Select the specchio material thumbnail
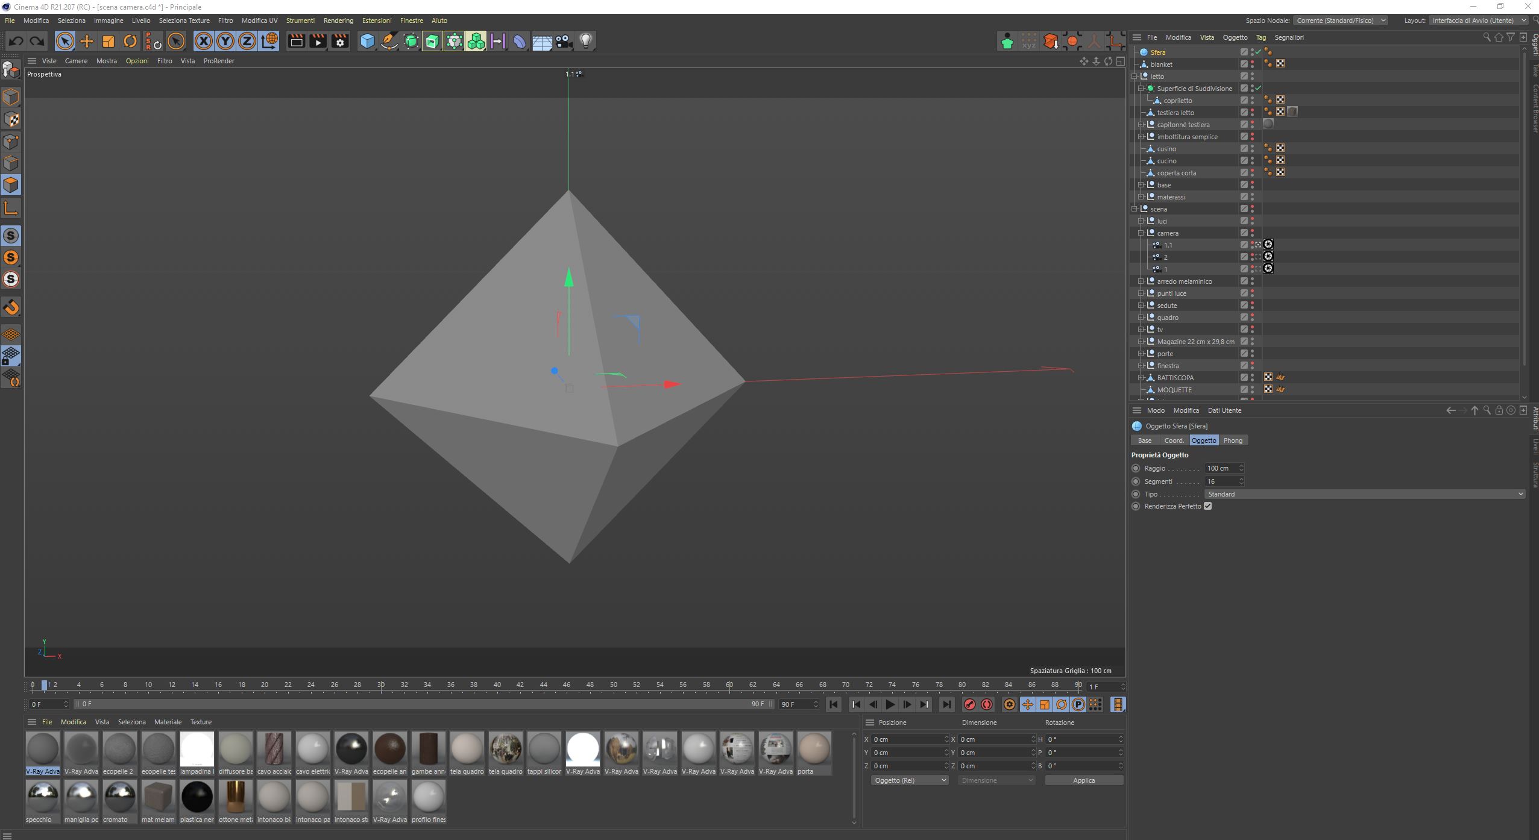Screen dimensions: 1539x840 click(x=43, y=797)
